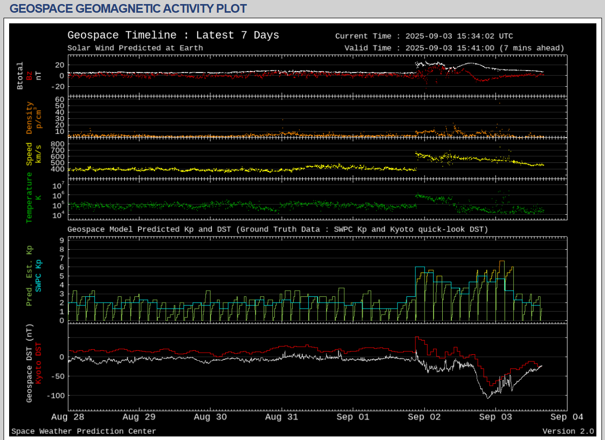Image resolution: width=605 pixels, height=440 pixels.
Task: Select the Sep 02 date on the timeline
Action: point(424,417)
